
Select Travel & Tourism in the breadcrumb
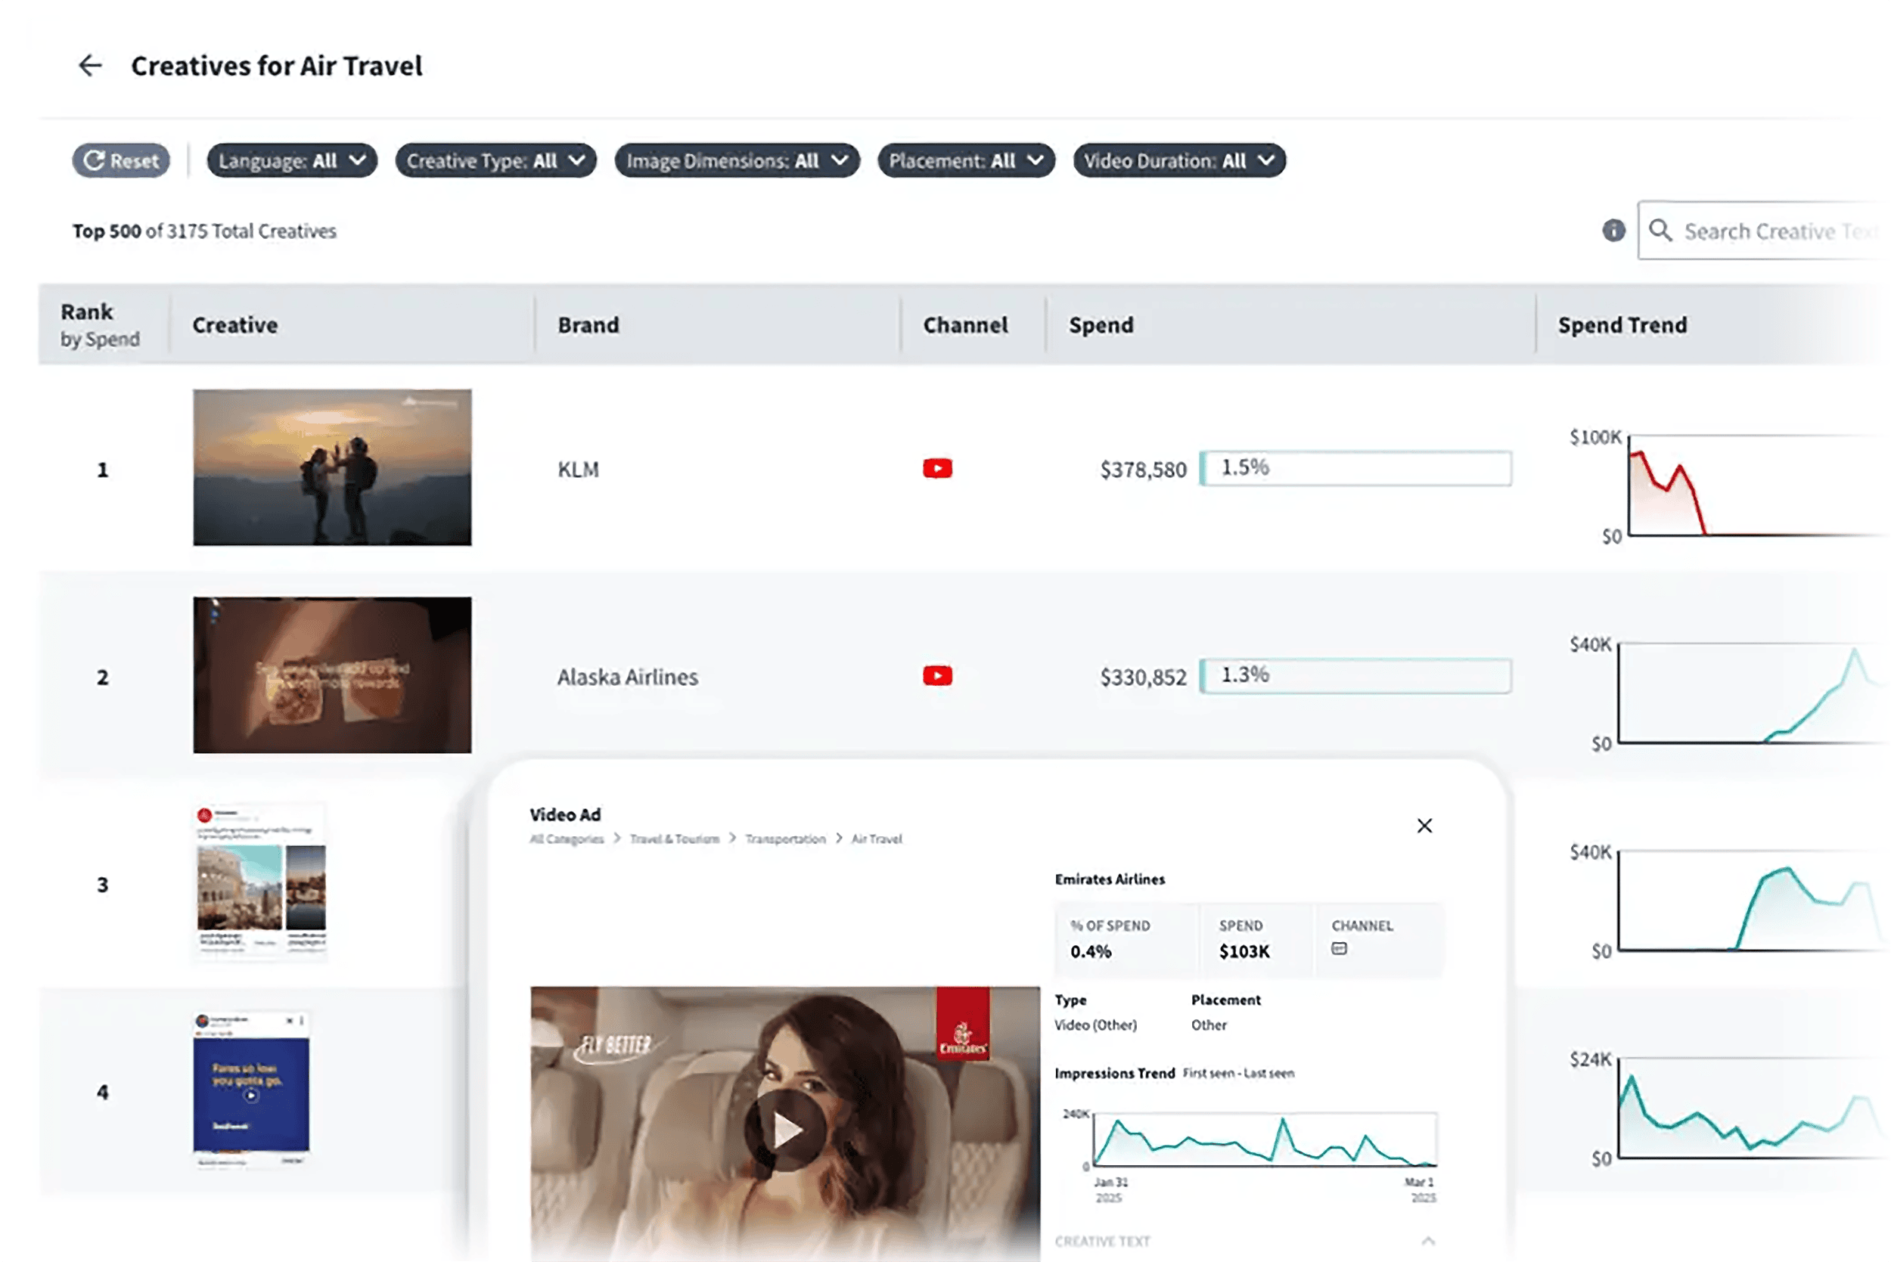673,839
